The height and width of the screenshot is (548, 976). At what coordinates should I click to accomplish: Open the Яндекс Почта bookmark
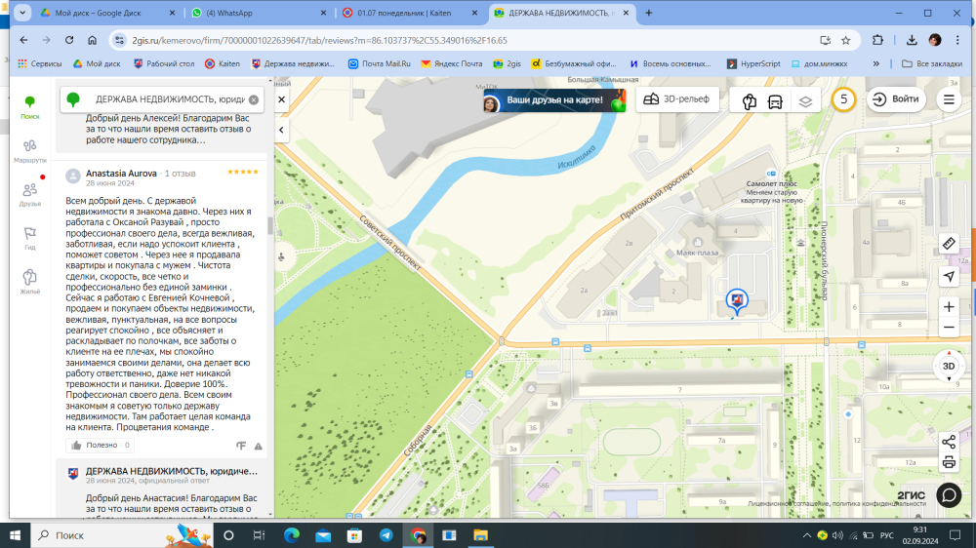(x=452, y=63)
